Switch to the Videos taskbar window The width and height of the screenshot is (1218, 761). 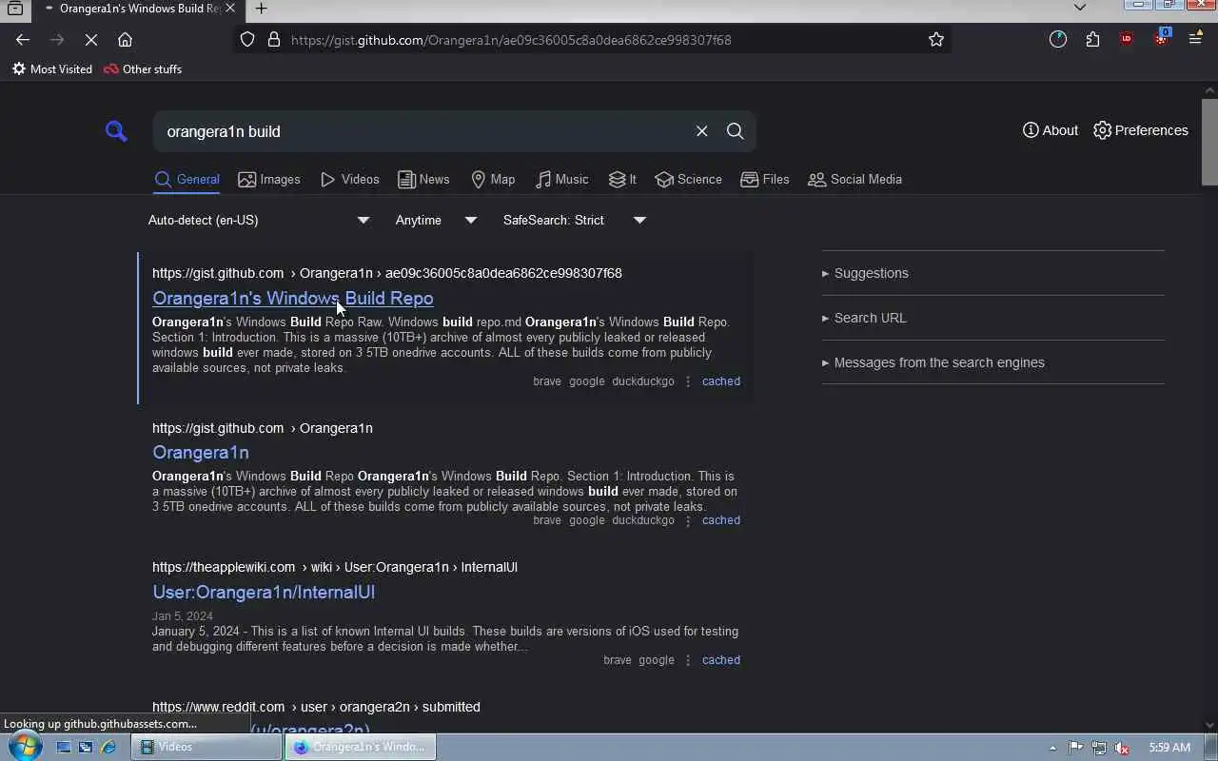207,748
